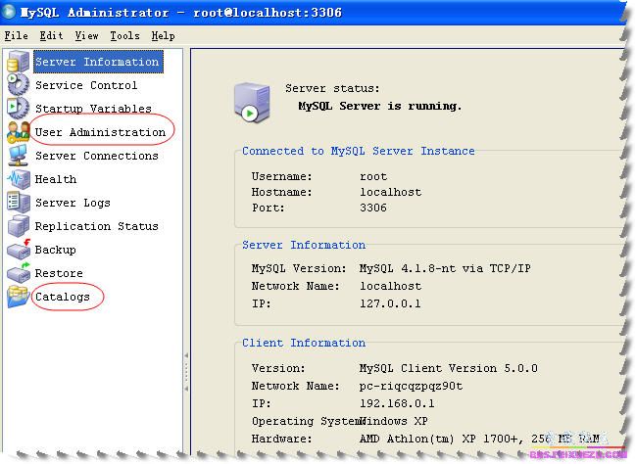Open the Restore section

(59, 273)
